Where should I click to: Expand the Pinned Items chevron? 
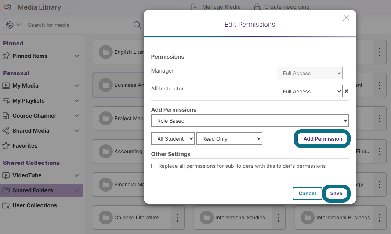(x=77, y=56)
